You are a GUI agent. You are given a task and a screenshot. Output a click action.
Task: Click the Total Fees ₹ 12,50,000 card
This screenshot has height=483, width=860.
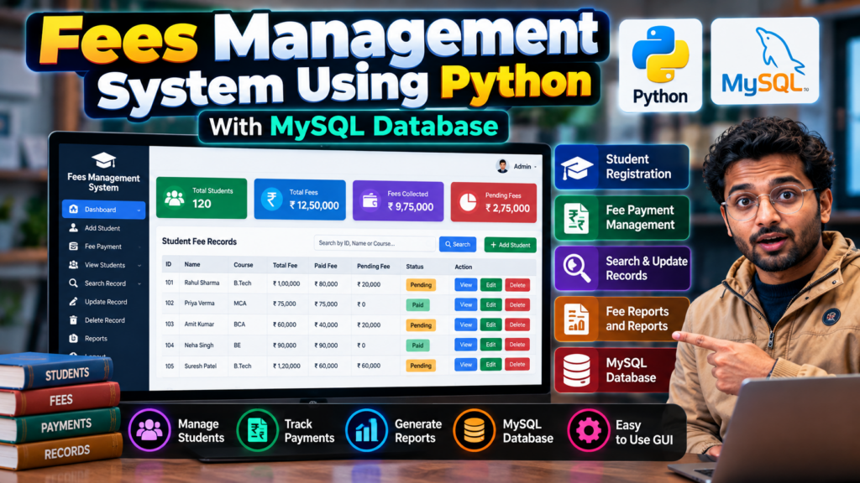click(x=300, y=200)
